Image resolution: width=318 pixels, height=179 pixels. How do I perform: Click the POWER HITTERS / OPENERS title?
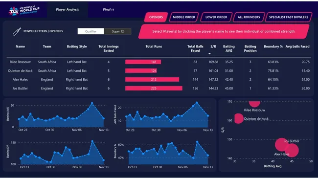click(x=43, y=31)
